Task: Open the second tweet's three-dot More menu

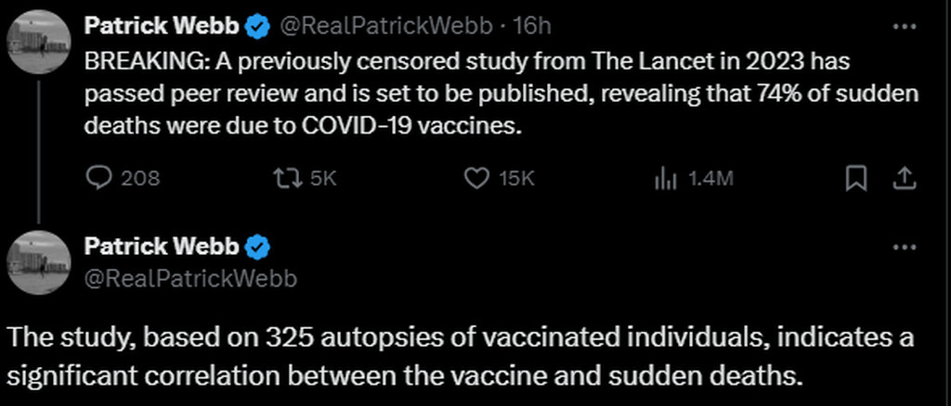Action: click(x=904, y=247)
